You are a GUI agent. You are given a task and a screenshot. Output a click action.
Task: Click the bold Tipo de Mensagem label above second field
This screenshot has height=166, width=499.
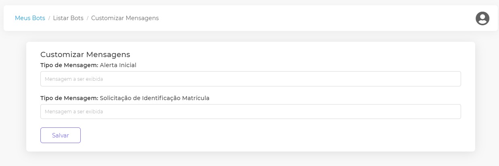(x=69, y=98)
